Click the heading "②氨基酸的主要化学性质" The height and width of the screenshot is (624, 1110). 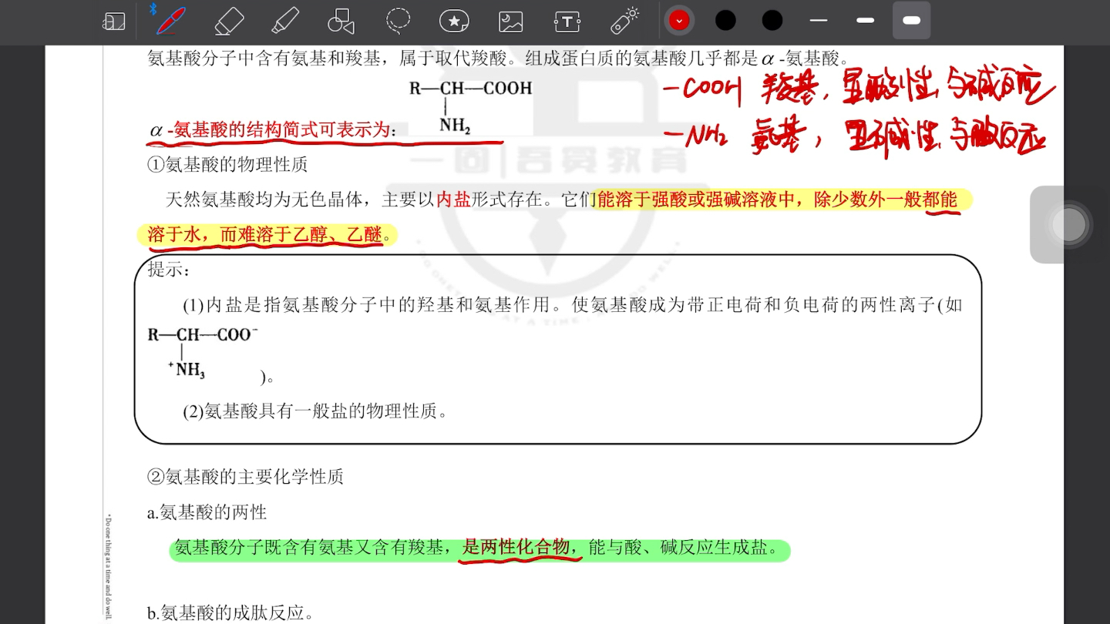245,477
